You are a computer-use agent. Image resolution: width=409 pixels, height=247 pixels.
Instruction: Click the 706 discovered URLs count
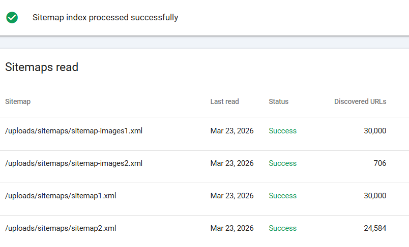(x=379, y=163)
